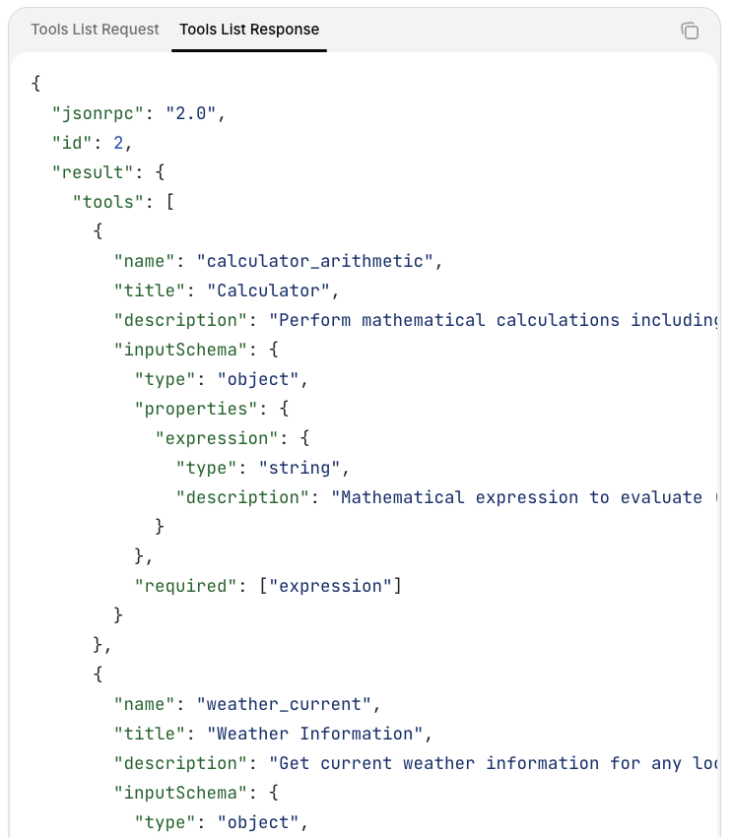This screenshot has width=732, height=837.
Task: Click the "result" key in the JSON
Action: point(93,172)
